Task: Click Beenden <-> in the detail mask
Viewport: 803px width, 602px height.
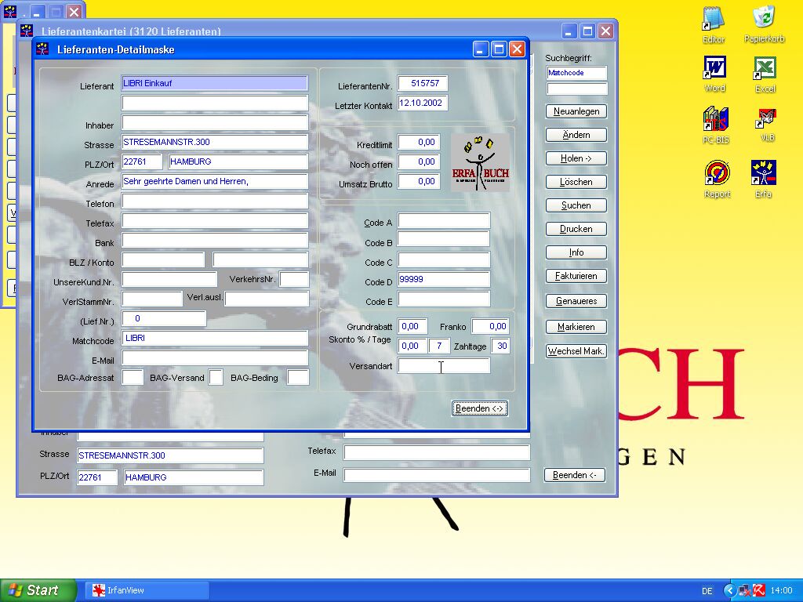Action: click(x=480, y=408)
